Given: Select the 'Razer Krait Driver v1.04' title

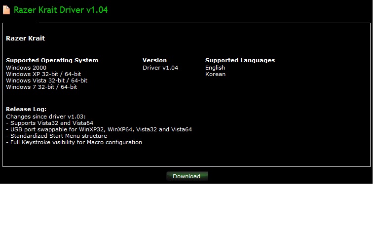Looking at the screenshot, I should tap(61, 10).
